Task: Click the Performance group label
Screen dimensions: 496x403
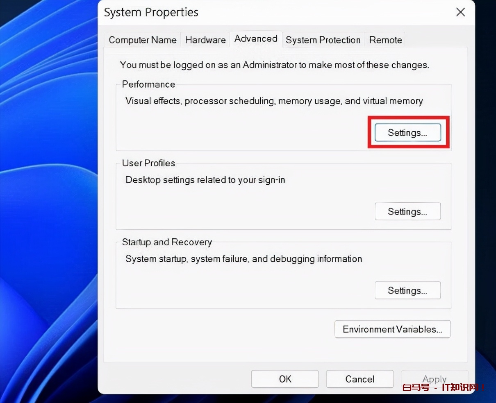Action: pyautogui.click(x=148, y=84)
